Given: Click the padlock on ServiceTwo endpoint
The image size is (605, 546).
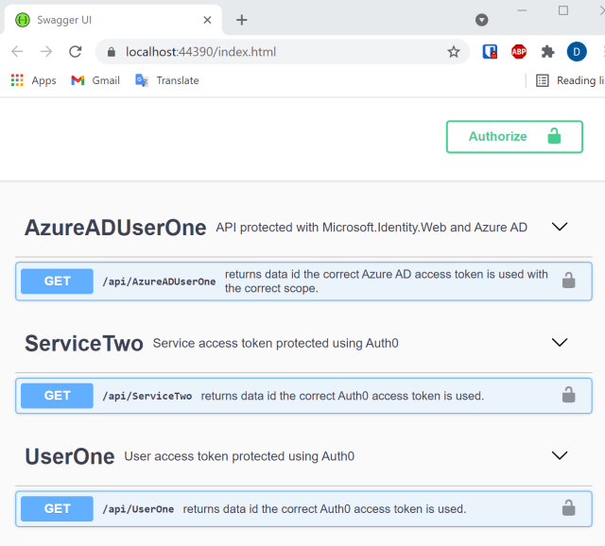Looking at the screenshot, I should (x=568, y=395).
